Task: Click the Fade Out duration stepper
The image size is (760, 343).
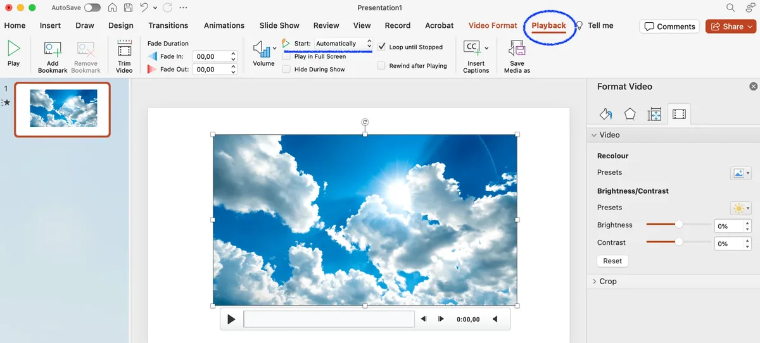Action: point(233,70)
